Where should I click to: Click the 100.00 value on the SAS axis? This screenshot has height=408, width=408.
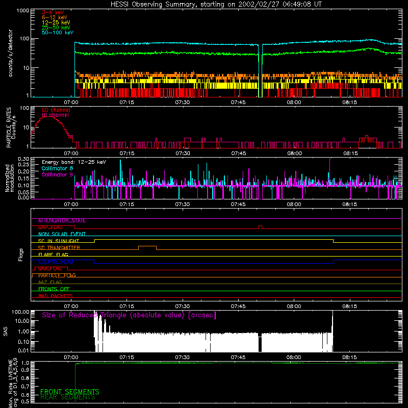point(20,312)
